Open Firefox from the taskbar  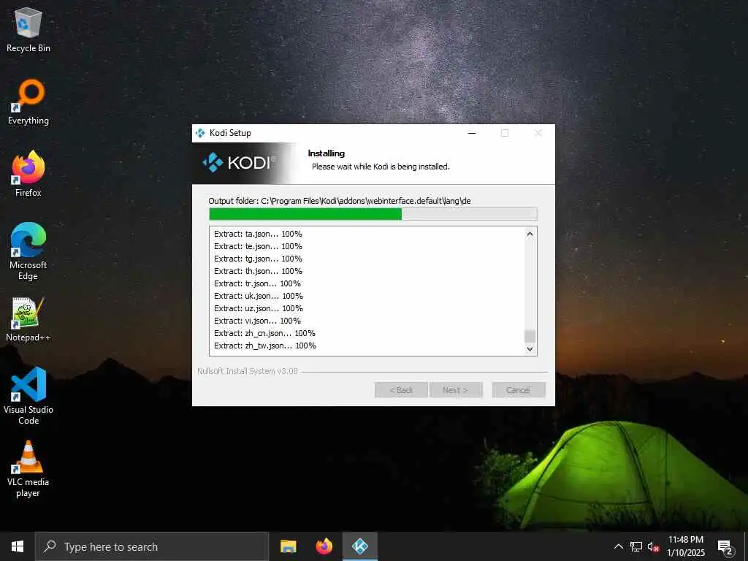tap(324, 546)
